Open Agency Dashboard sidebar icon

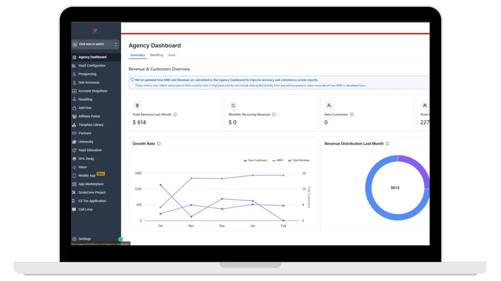coord(74,57)
